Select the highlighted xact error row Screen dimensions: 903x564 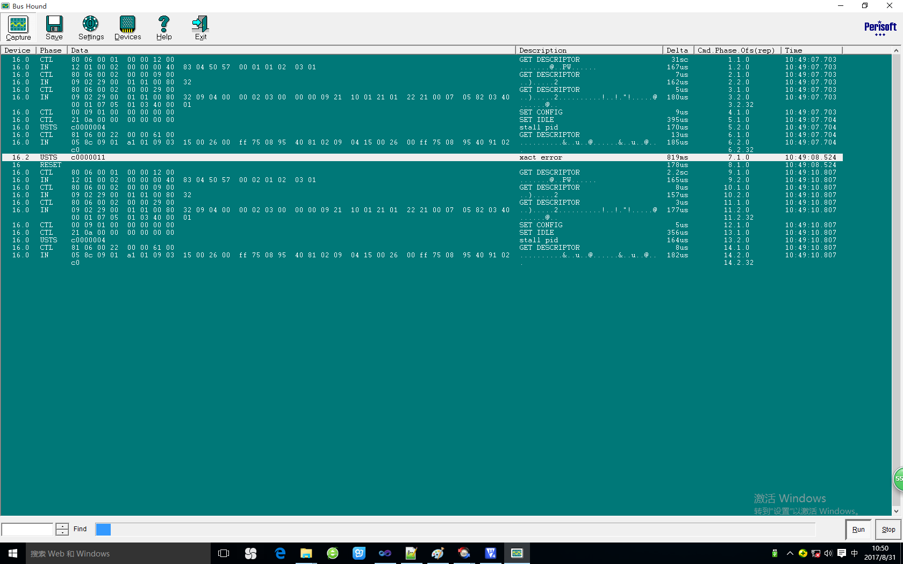(422, 157)
